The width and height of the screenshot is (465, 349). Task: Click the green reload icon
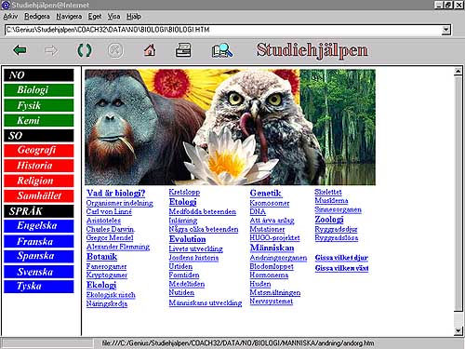(x=85, y=50)
